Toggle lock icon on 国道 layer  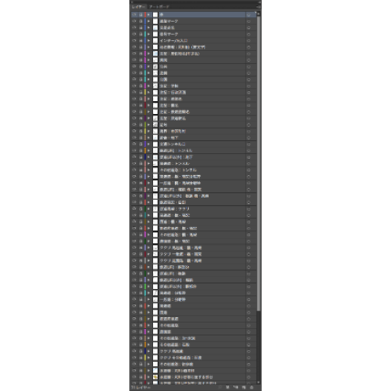(x=140, y=313)
